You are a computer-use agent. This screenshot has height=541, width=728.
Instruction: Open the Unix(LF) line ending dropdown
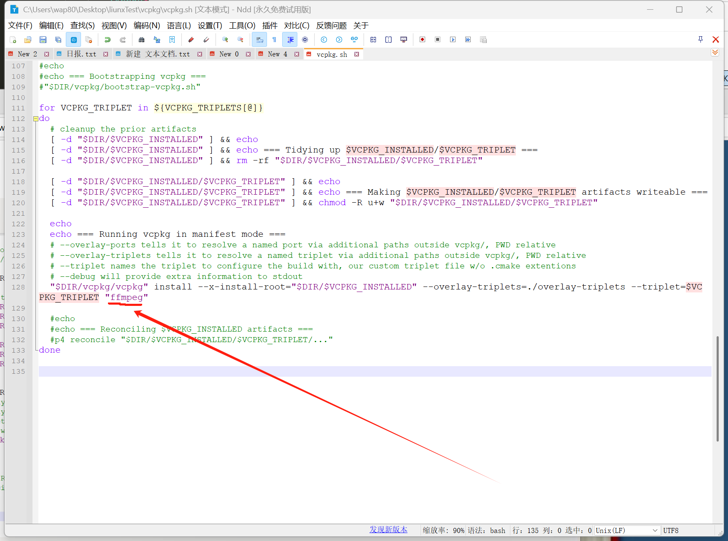coord(627,530)
